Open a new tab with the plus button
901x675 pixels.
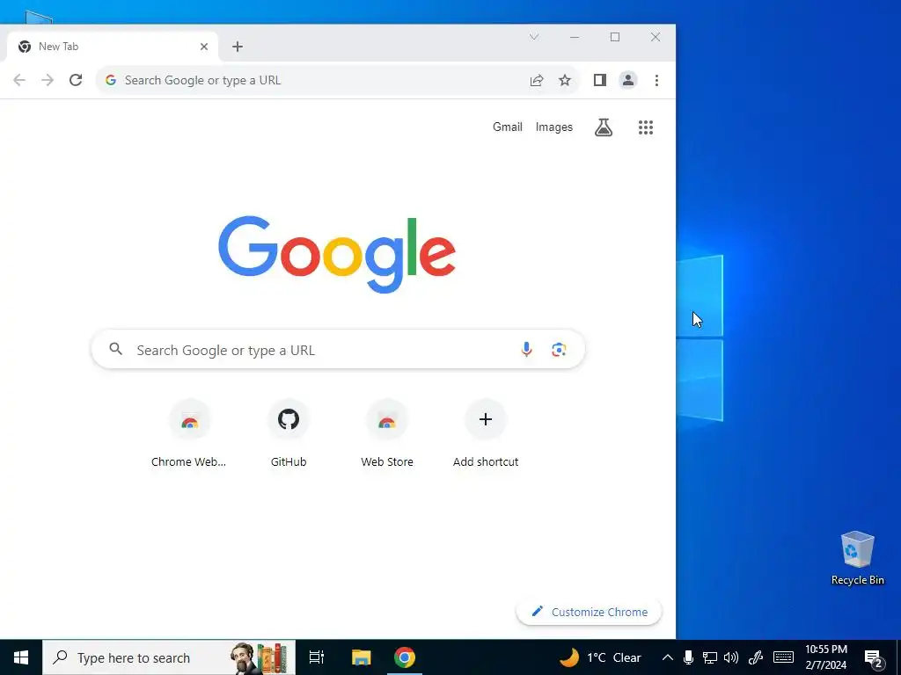238,47
